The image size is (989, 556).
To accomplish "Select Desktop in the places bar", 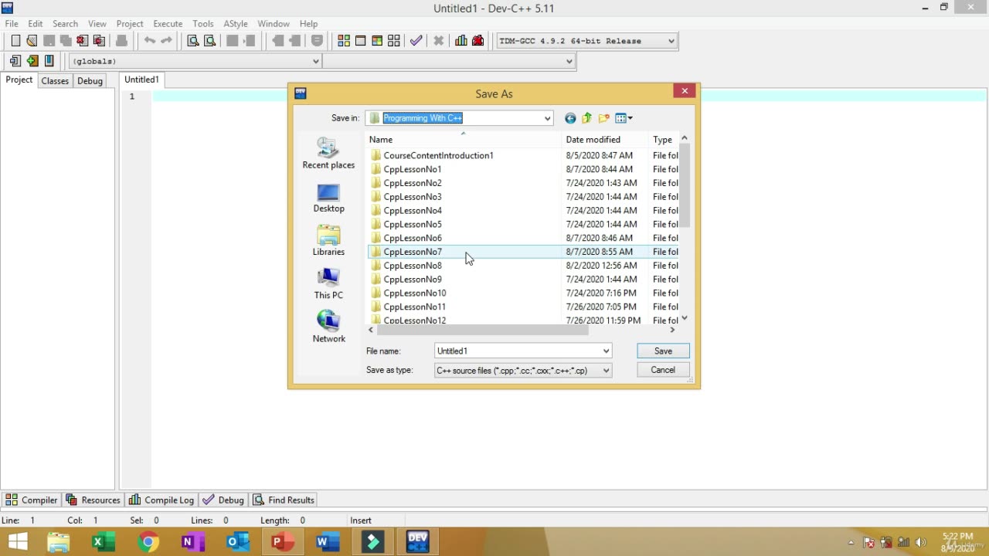I will (x=328, y=198).
